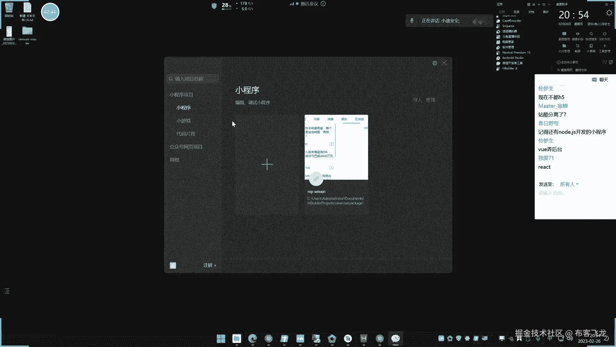
Task: Click the 截屏 screenshot tool icon
Action: [x=577, y=46]
